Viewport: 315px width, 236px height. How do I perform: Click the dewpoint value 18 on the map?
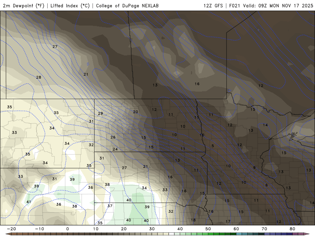pos(193,220)
